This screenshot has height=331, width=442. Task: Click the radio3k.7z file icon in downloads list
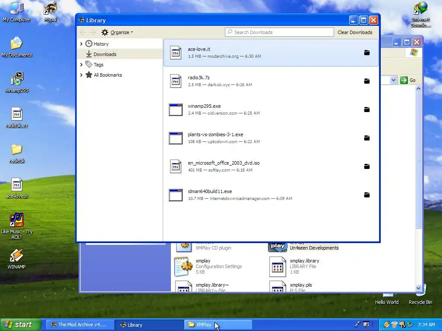point(176,81)
